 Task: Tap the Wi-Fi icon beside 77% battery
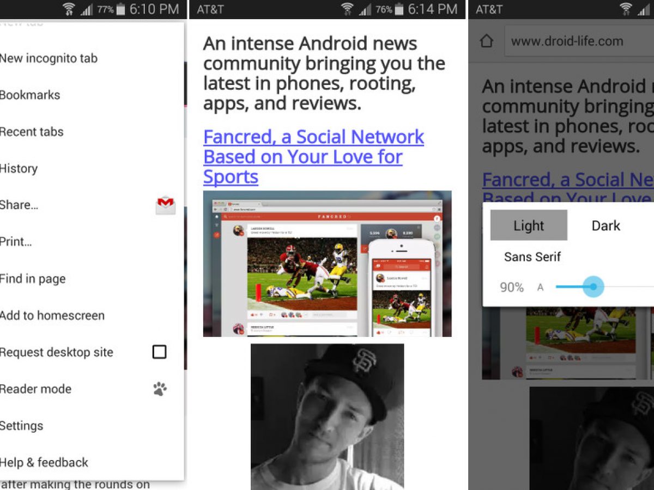pyautogui.click(x=69, y=9)
